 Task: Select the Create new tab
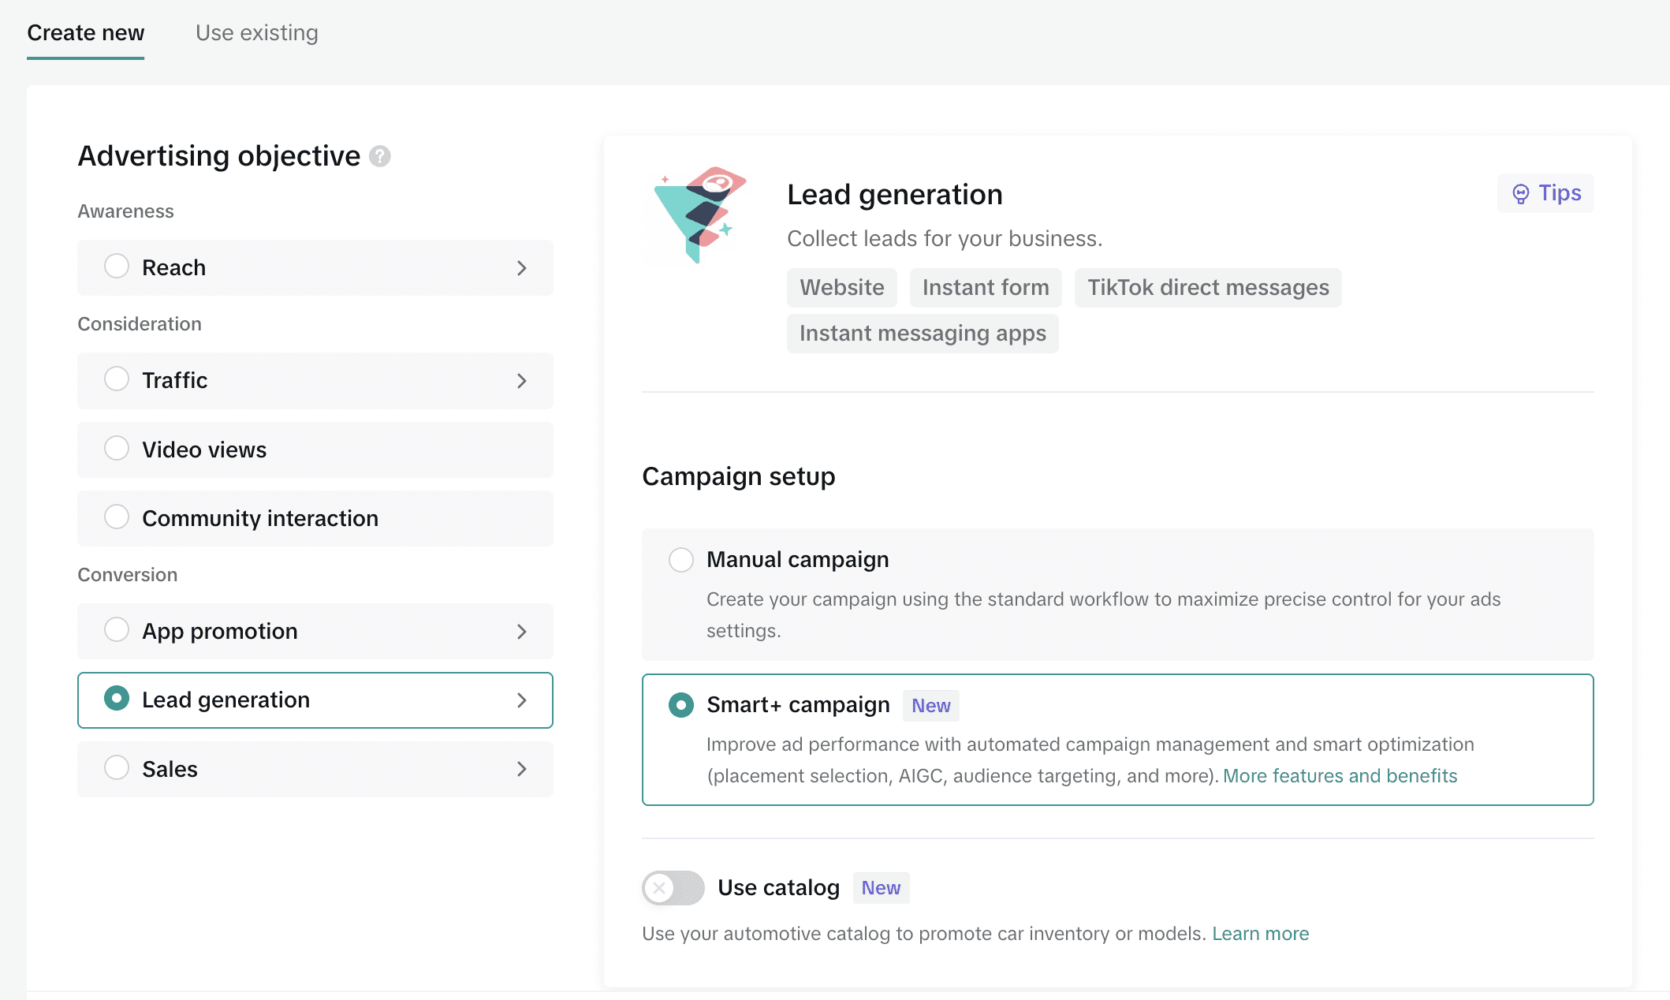coord(85,33)
